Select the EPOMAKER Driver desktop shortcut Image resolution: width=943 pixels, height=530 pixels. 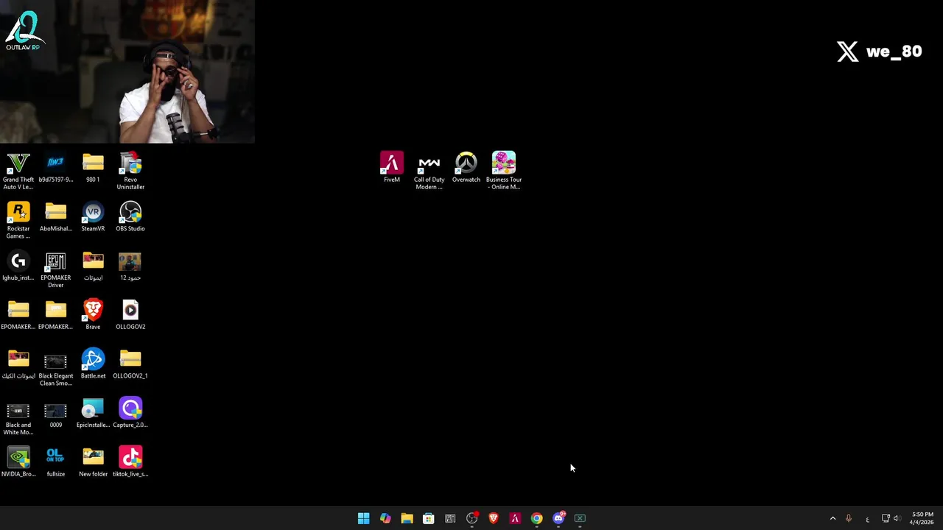click(56, 269)
